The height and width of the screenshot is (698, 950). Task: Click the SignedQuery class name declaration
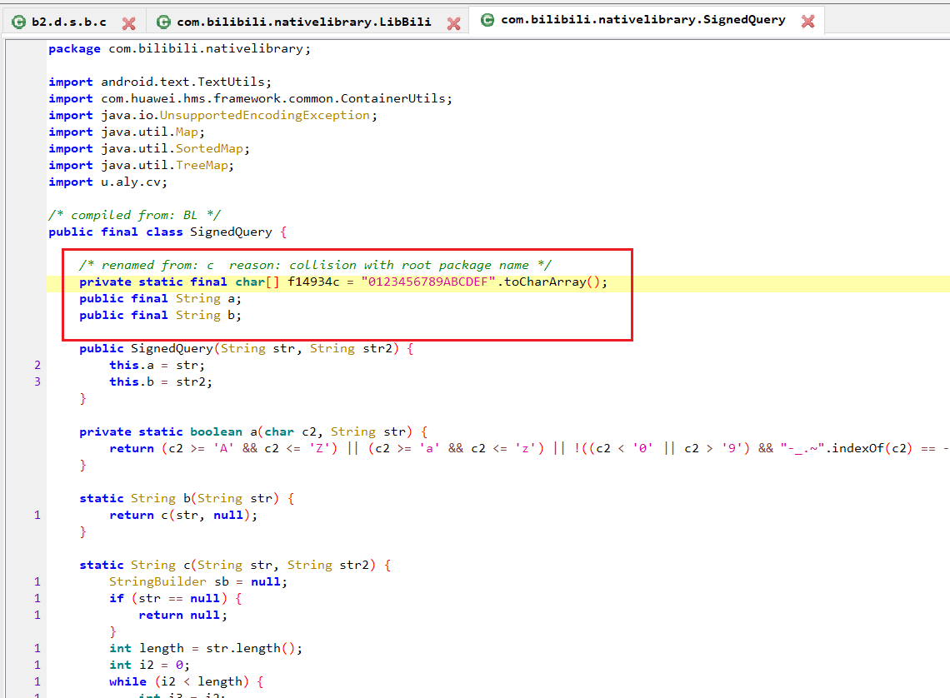[x=232, y=232]
